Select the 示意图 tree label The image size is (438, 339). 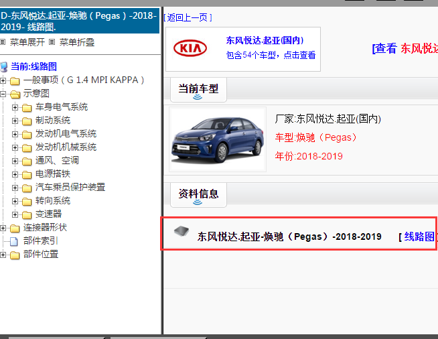36,94
